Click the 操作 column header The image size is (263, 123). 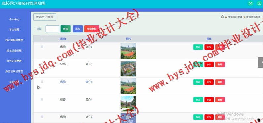[209, 39]
